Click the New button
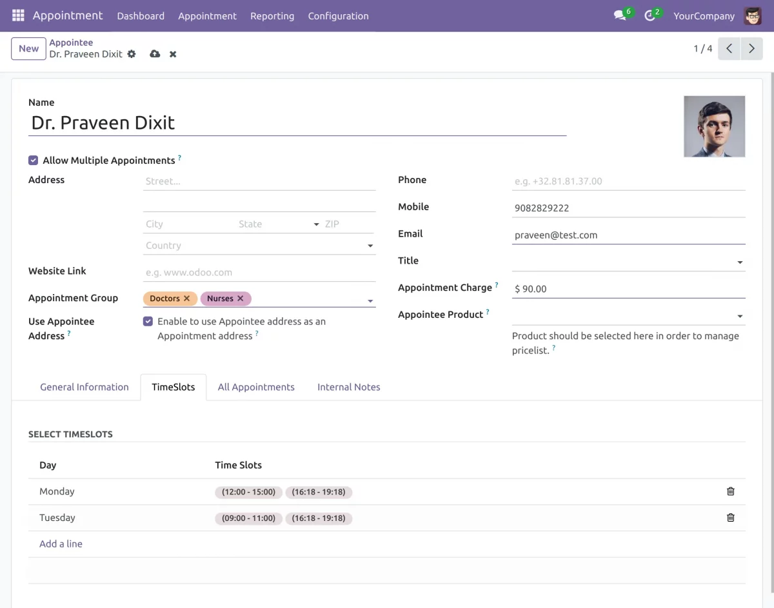The width and height of the screenshot is (774, 608). pos(28,49)
